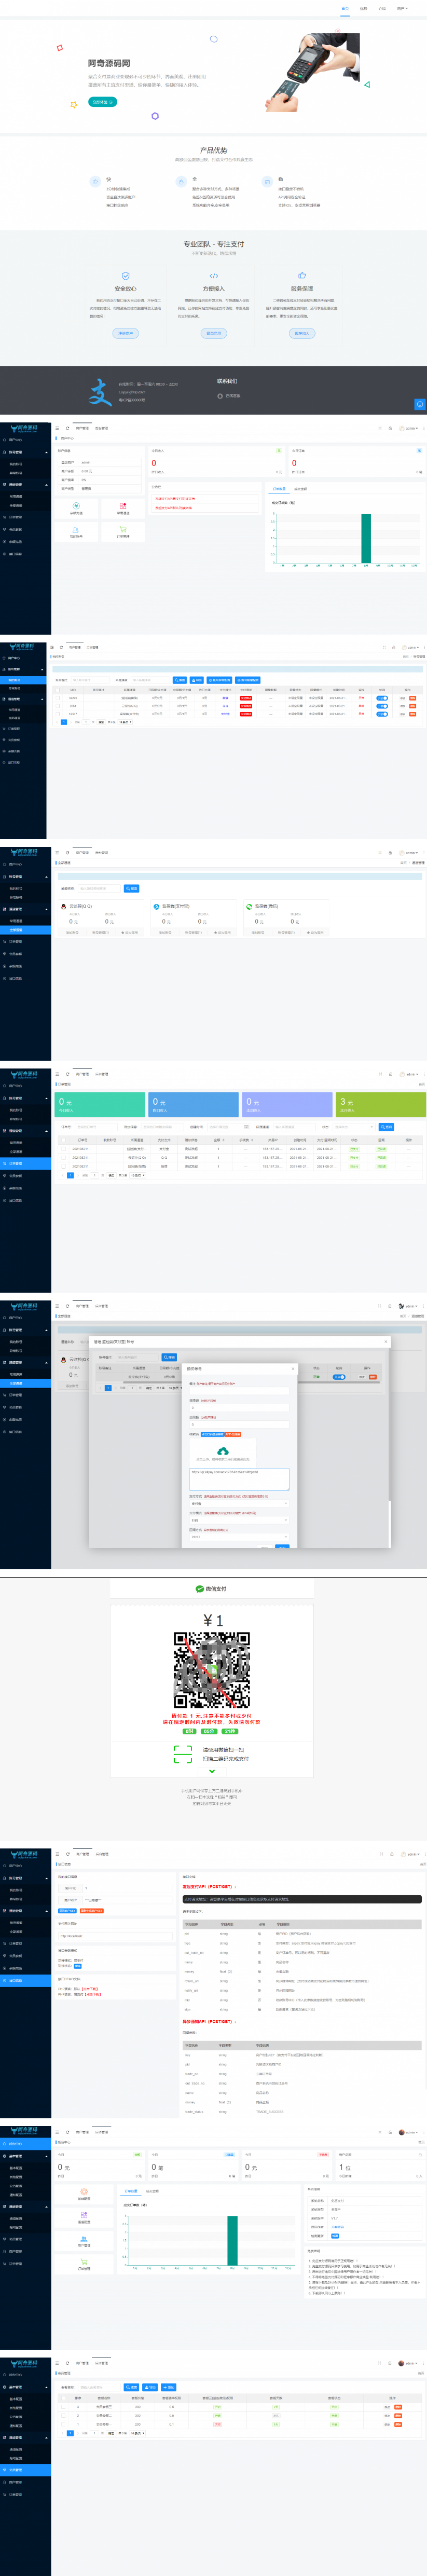This screenshot has height=2576, width=427.
Task: Click the outlined button below 方便接入 description
Action: click(x=213, y=334)
